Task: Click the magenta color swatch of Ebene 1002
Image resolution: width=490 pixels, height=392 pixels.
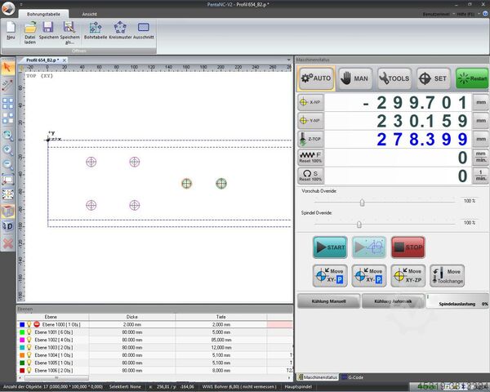Action: point(21,340)
